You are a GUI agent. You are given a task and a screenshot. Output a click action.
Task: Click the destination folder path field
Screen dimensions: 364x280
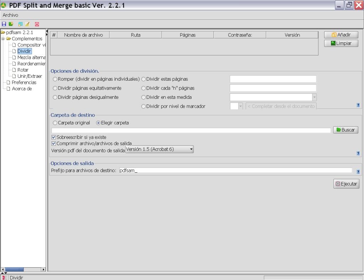pyautogui.click(x=191, y=130)
